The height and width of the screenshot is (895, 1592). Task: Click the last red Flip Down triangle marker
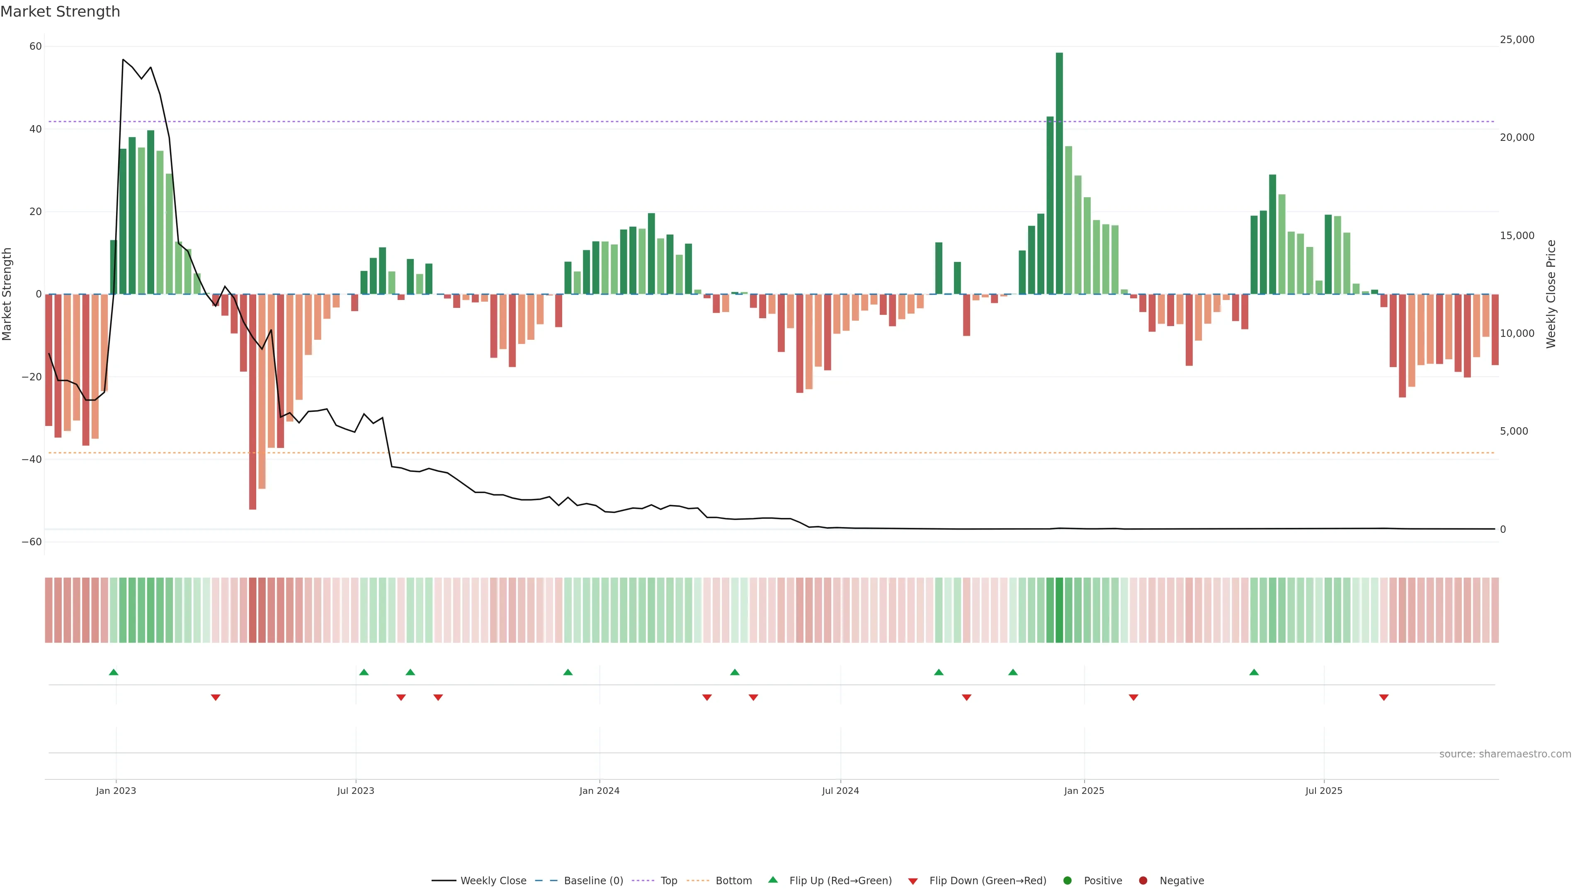(x=1384, y=697)
